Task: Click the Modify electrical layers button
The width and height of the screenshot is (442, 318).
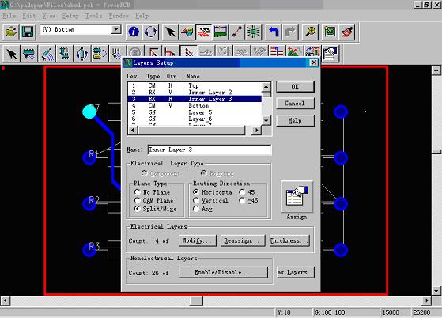Action: click(198, 240)
